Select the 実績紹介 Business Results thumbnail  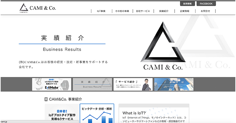[x=92, y=84]
